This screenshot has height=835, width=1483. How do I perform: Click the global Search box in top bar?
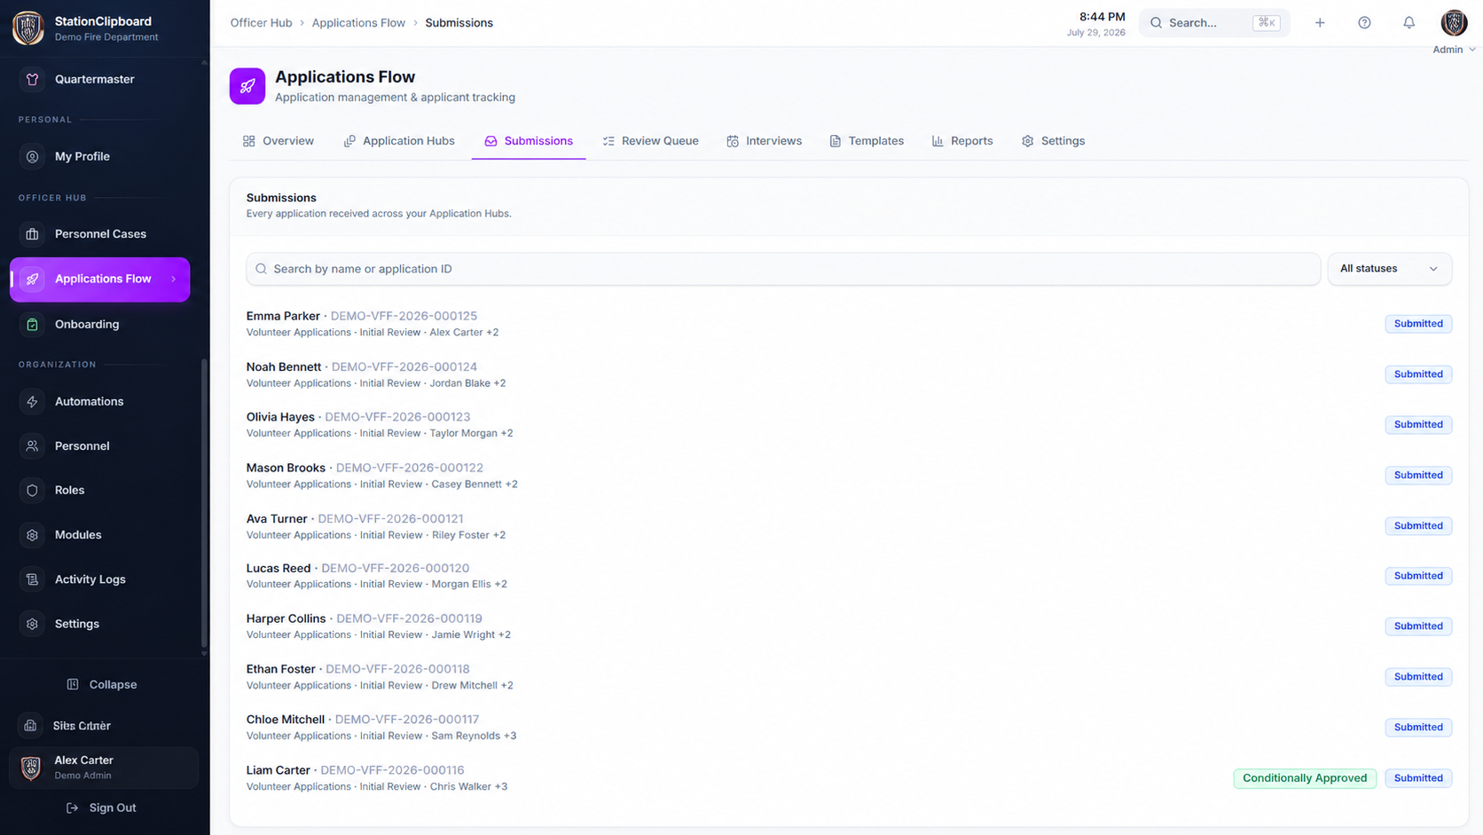(1213, 23)
